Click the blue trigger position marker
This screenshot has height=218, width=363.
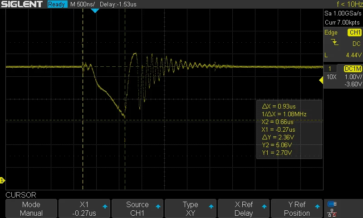click(x=95, y=10)
